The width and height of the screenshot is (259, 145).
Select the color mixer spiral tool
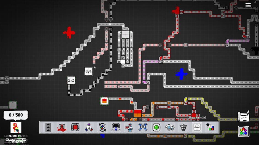coord(89,127)
